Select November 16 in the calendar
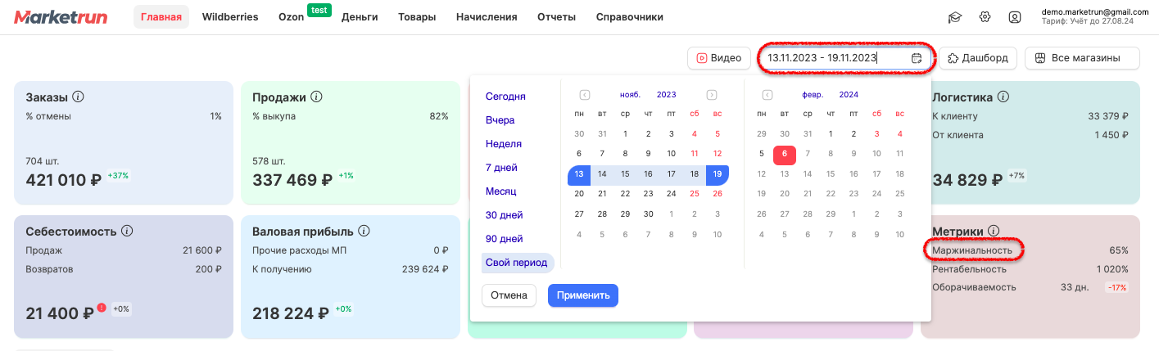1159x351 pixels. [648, 174]
